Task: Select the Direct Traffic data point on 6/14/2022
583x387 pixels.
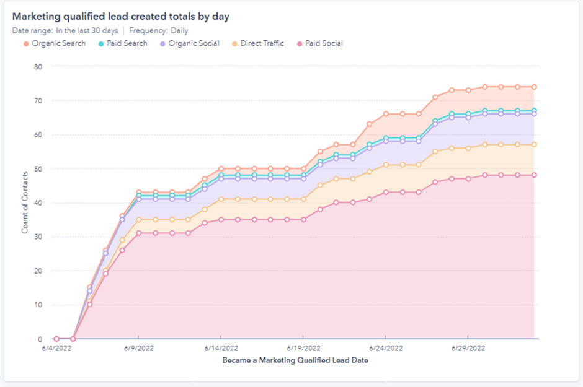Action: pos(221,199)
